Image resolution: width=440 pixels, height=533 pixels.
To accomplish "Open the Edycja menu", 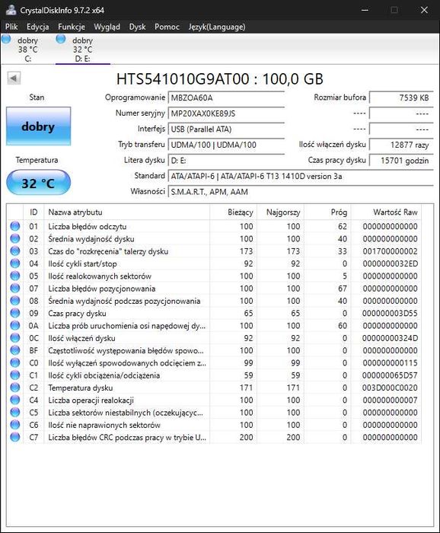I will click(38, 27).
